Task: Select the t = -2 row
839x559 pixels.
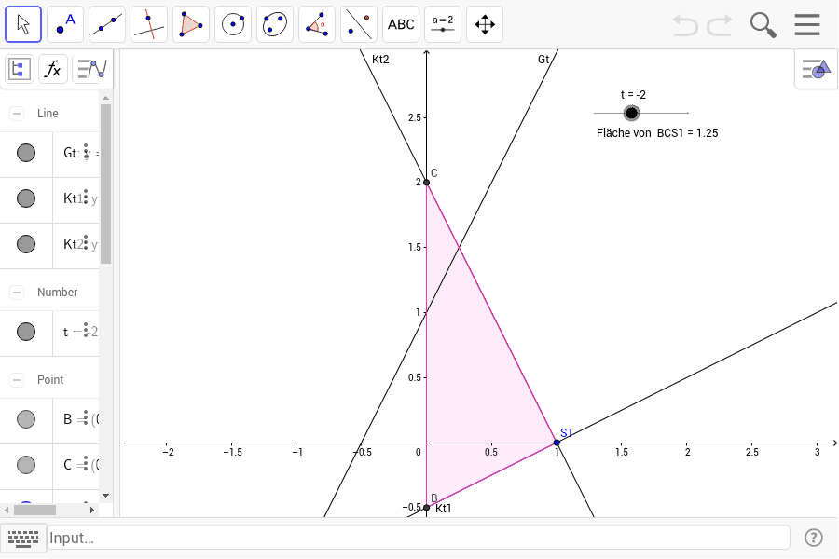Action: point(49,334)
